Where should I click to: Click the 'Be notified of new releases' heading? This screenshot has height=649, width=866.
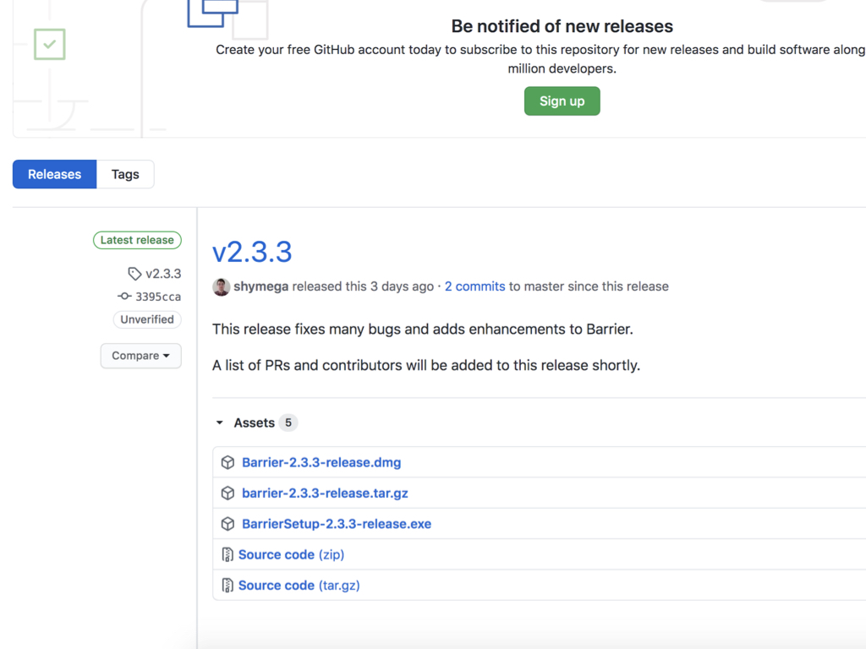(562, 26)
